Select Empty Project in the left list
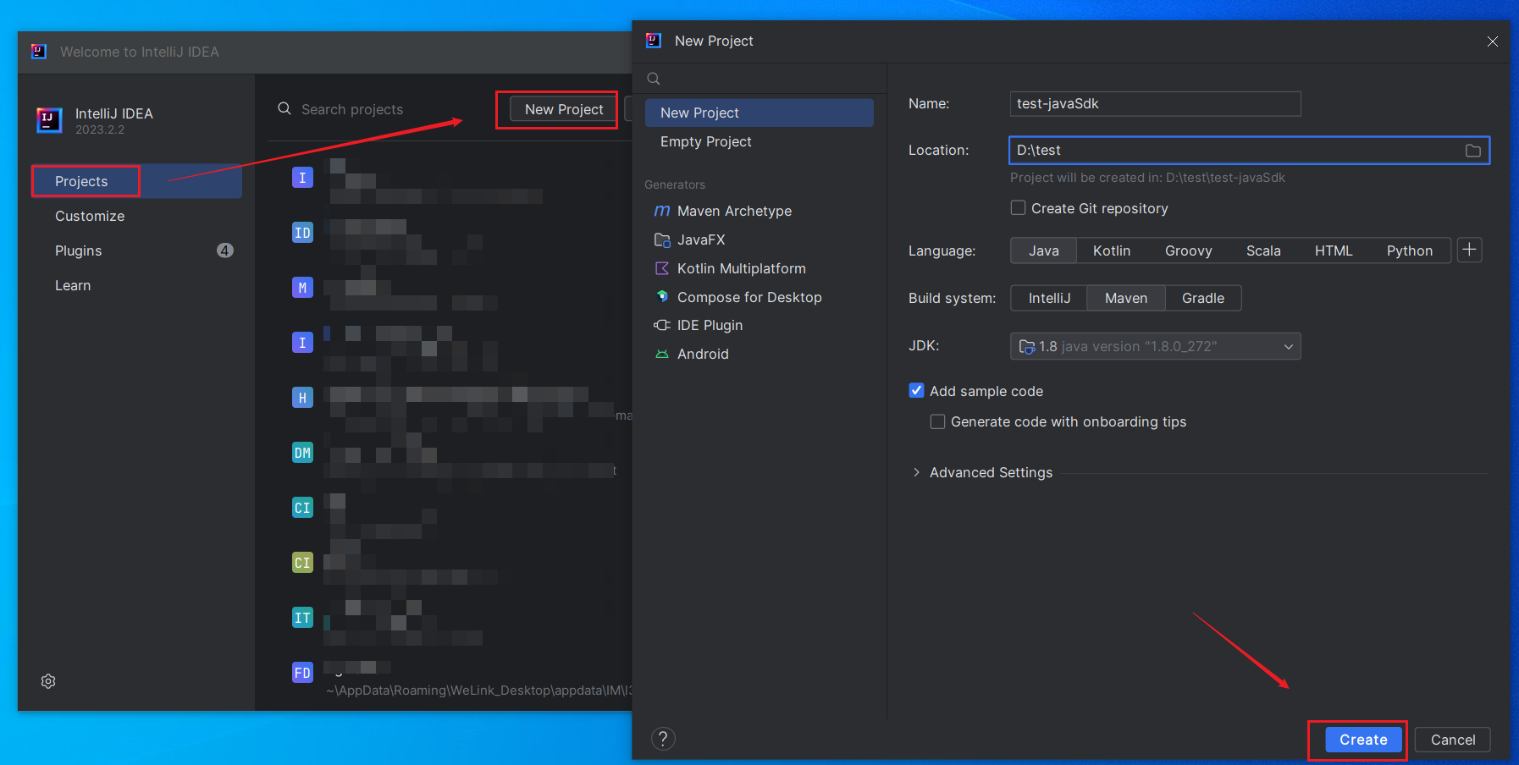 pos(759,141)
